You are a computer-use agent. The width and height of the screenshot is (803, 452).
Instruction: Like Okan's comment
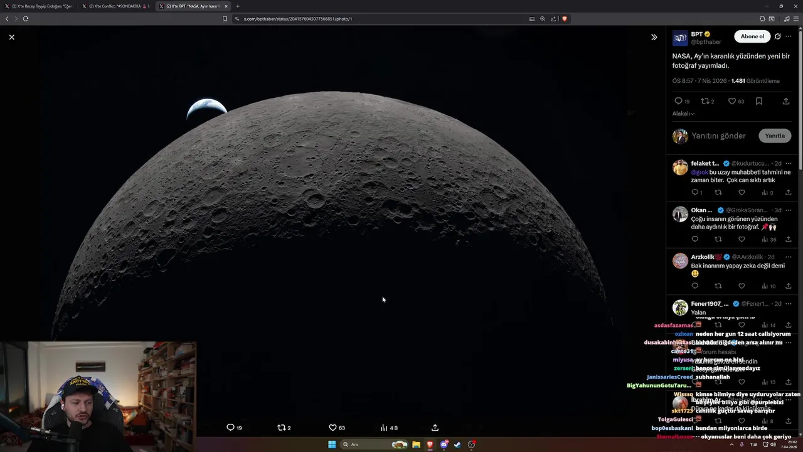click(742, 239)
